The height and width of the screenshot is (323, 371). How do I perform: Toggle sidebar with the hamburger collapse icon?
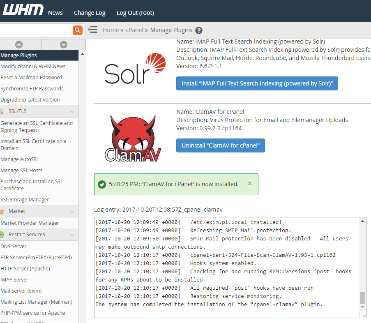(x=93, y=30)
